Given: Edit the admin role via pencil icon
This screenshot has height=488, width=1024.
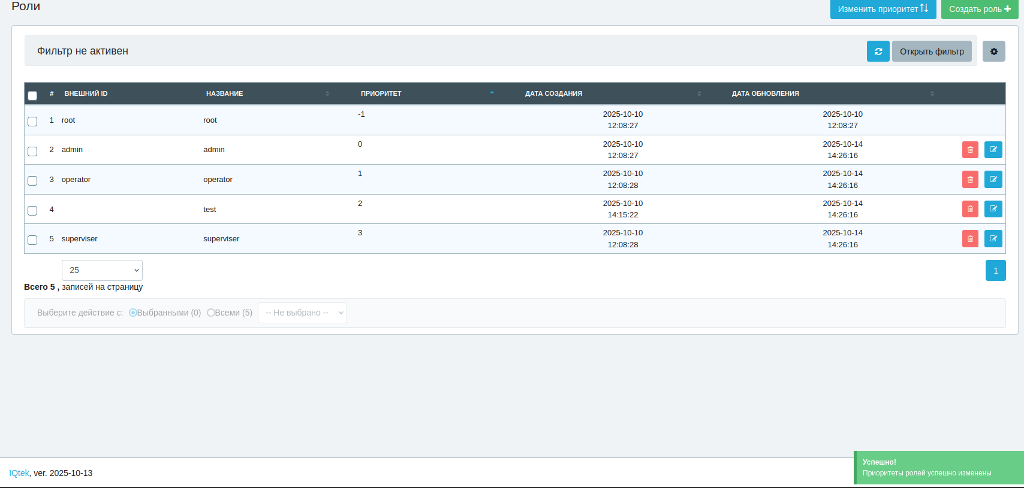Looking at the screenshot, I should [x=993, y=150].
